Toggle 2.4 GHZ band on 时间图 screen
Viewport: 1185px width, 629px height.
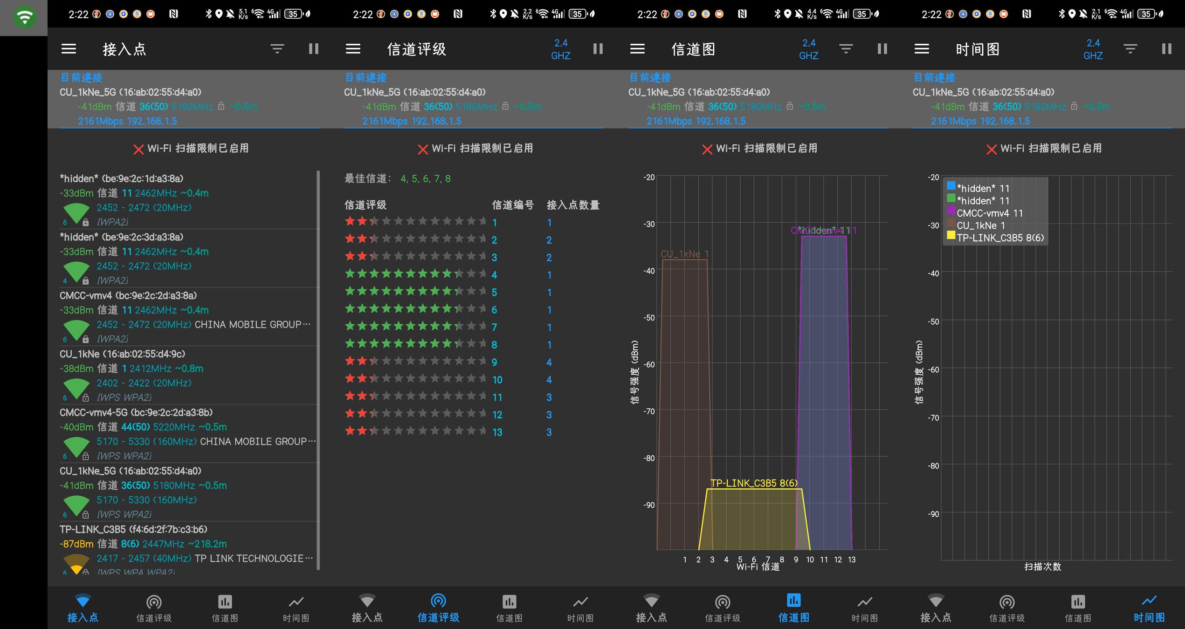coord(1093,49)
